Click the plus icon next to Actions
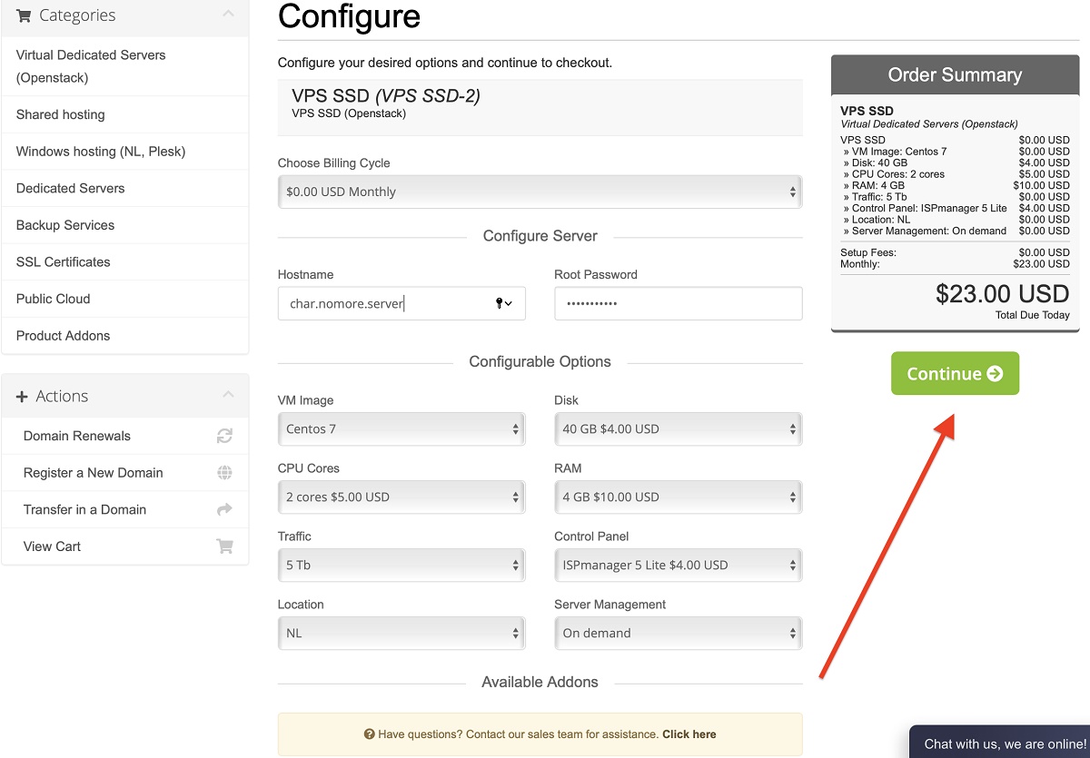 click(23, 397)
